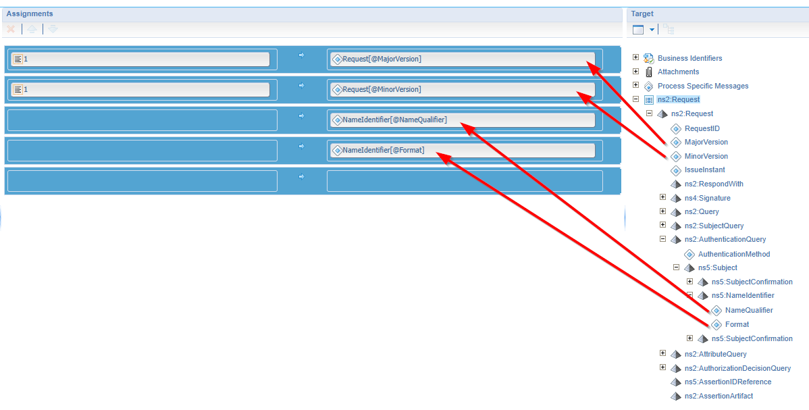Click the Attachments paperclip icon
This screenshot has height=410, width=809.
(x=648, y=72)
